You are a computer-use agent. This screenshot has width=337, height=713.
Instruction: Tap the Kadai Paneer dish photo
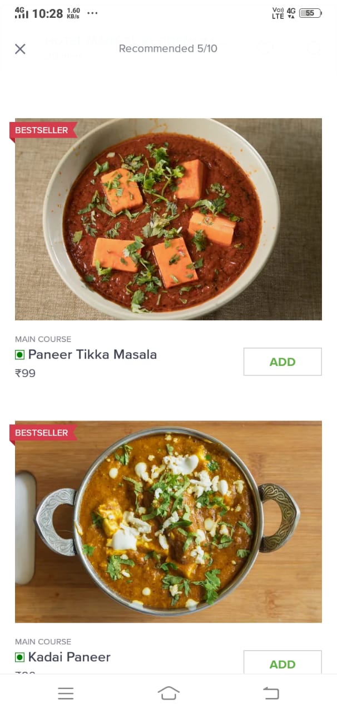click(168, 521)
